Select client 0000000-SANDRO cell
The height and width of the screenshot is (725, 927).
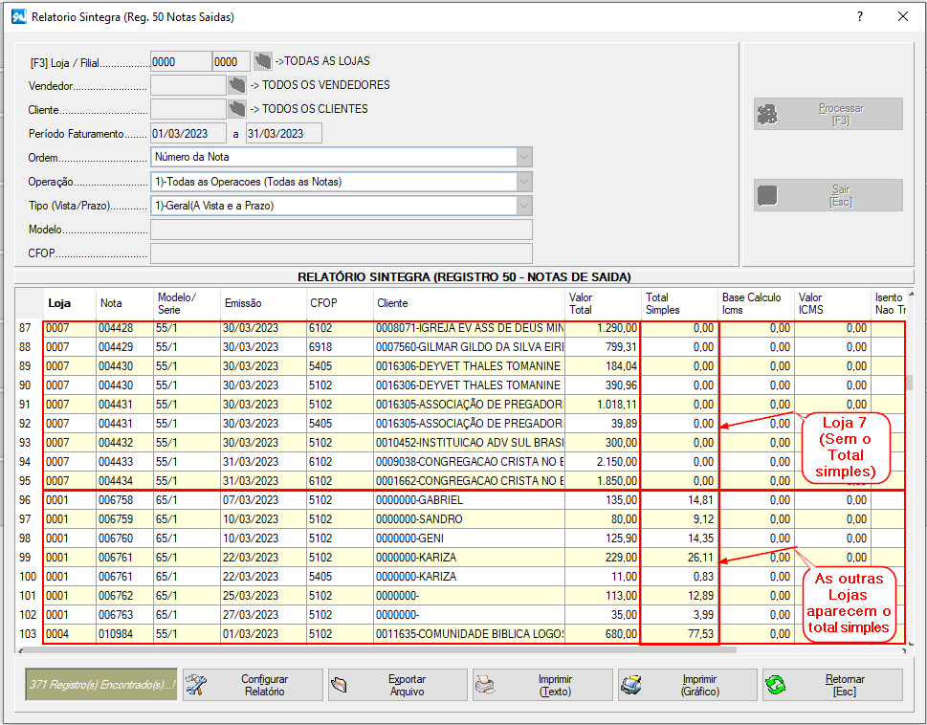point(468,519)
